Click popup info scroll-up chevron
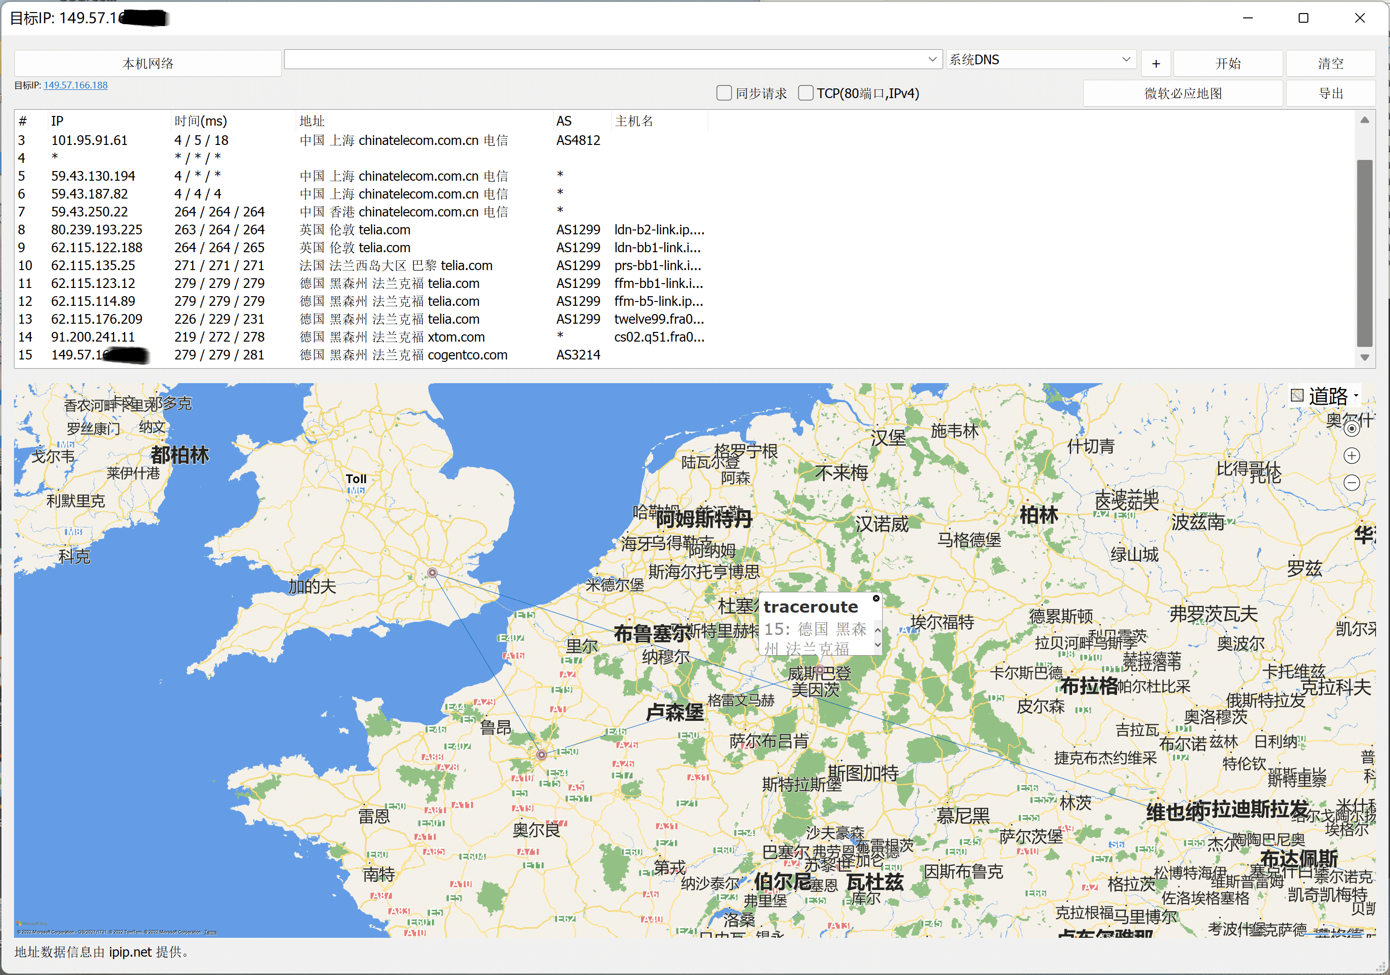Screen dimensions: 1390x975 click(x=877, y=631)
